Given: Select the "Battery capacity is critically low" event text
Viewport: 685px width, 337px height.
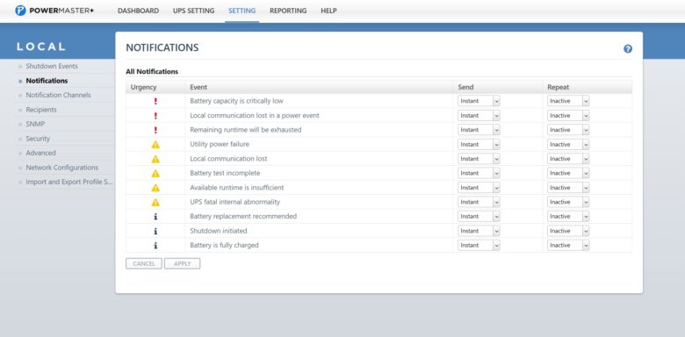Looking at the screenshot, I should click(236, 101).
